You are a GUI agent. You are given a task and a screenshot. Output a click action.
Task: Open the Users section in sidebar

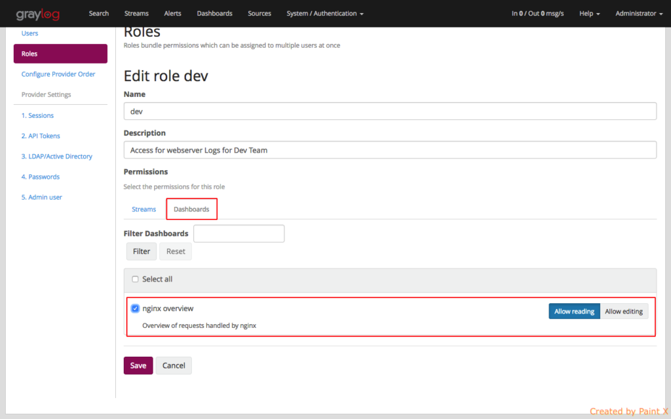(x=31, y=33)
